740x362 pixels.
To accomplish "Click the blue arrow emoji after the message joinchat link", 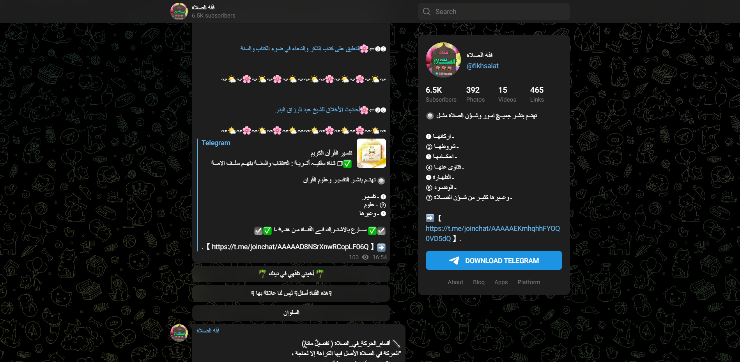I will [x=381, y=247].
